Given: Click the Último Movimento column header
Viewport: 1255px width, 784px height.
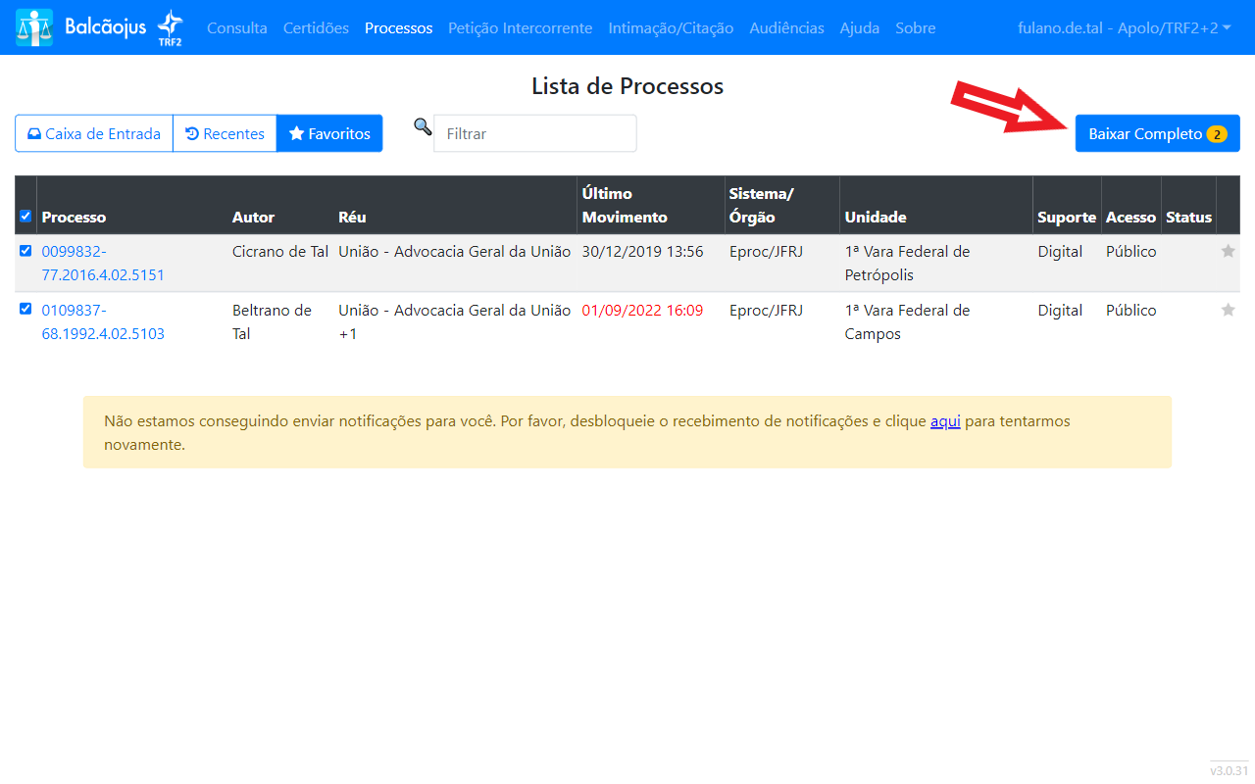Looking at the screenshot, I should point(625,206).
